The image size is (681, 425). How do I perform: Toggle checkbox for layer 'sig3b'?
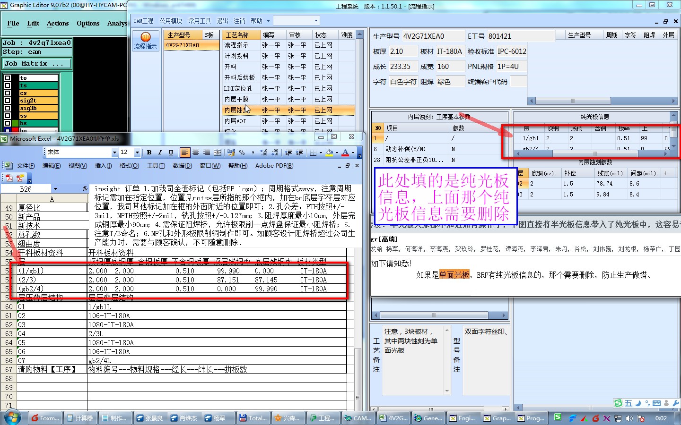point(8,108)
